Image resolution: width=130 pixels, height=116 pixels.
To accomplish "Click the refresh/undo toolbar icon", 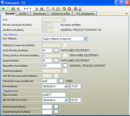I will [48, 9].
